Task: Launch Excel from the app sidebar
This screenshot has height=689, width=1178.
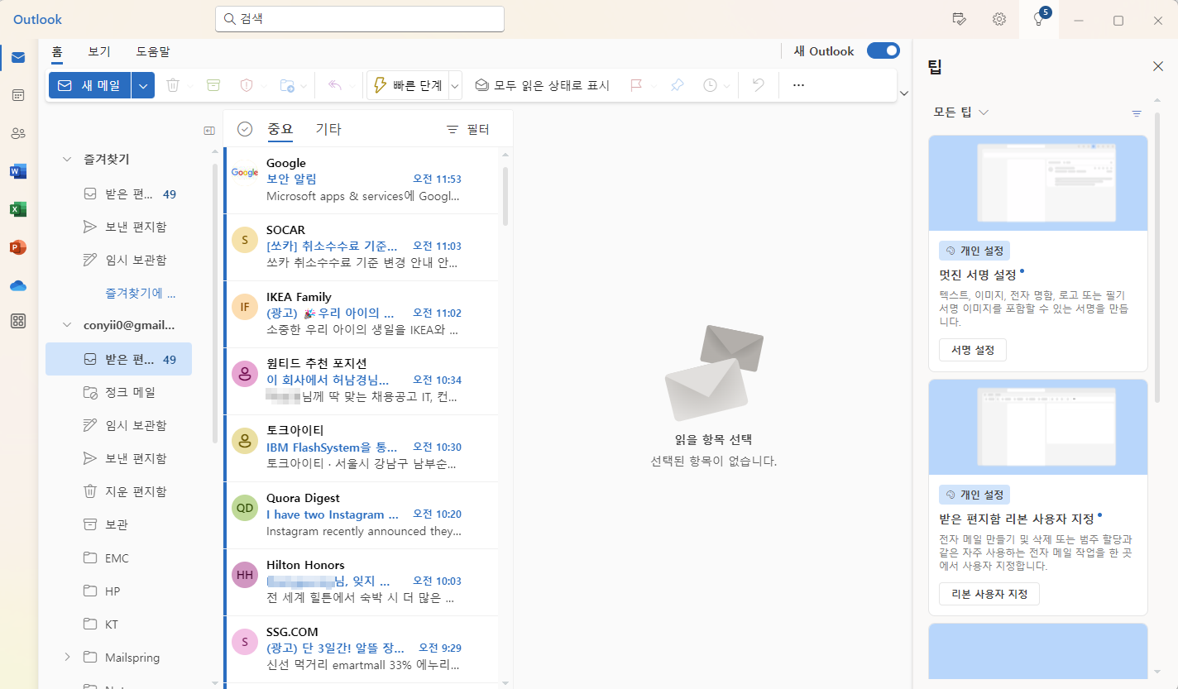Action: [17, 209]
